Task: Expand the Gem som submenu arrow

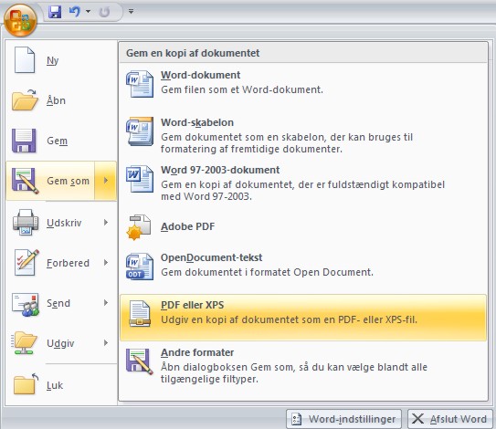Action: [x=106, y=181]
